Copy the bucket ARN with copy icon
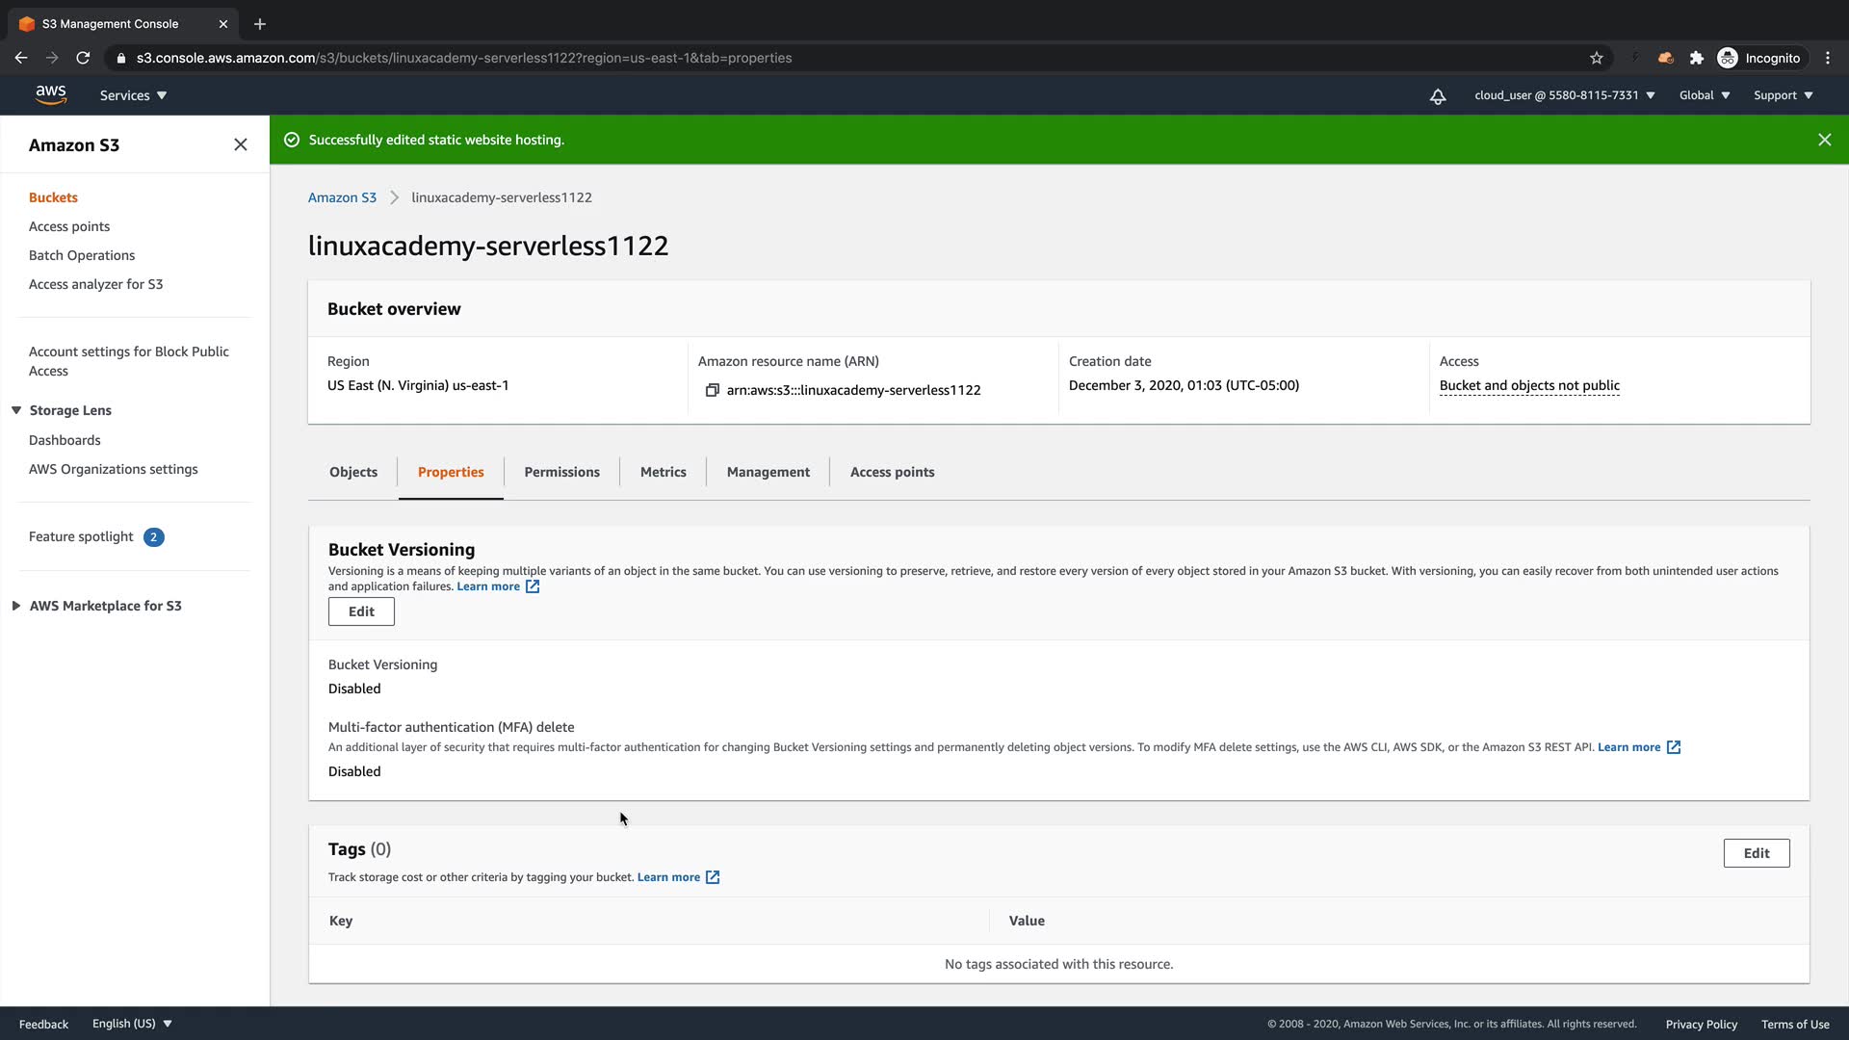This screenshot has width=1849, height=1040. [x=713, y=390]
